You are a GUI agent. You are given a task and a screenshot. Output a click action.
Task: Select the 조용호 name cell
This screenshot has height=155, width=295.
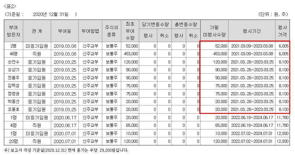click(14, 109)
